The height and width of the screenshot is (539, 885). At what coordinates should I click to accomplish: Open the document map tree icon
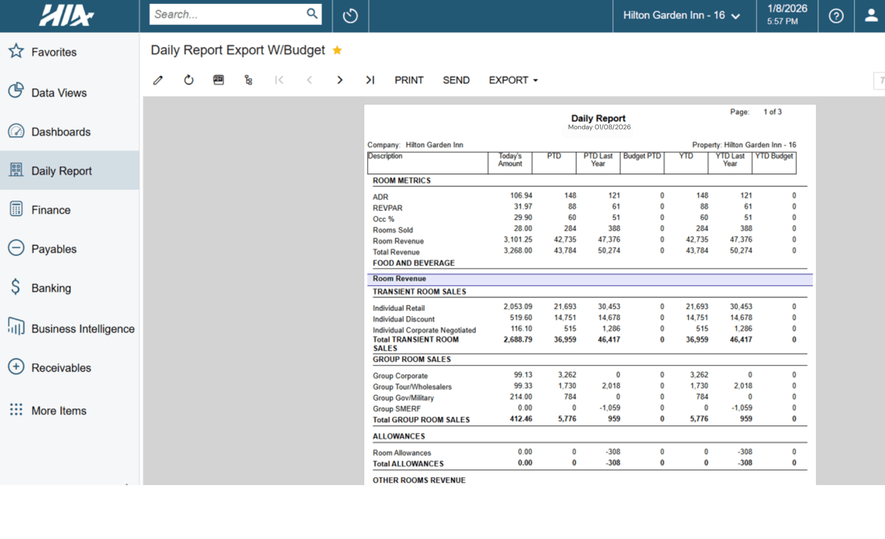[x=249, y=80]
